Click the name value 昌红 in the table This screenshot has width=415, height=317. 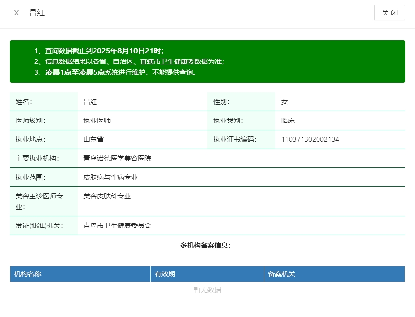point(90,102)
